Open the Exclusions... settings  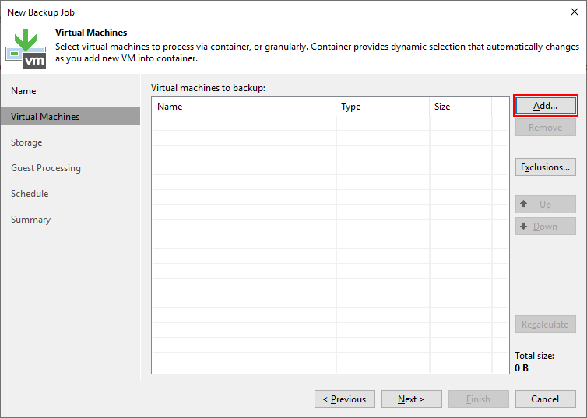(545, 167)
